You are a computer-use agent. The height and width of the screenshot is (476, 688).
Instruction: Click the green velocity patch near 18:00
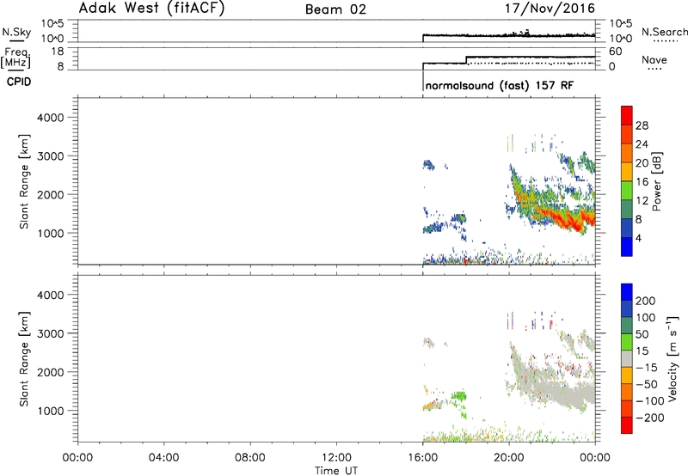[x=459, y=396]
